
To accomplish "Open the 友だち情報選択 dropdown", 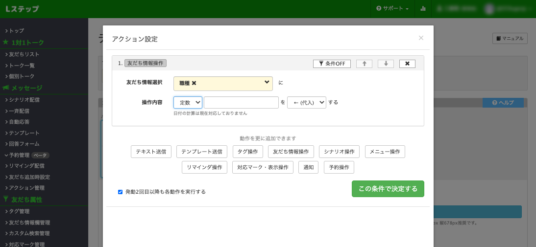I will (267, 83).
